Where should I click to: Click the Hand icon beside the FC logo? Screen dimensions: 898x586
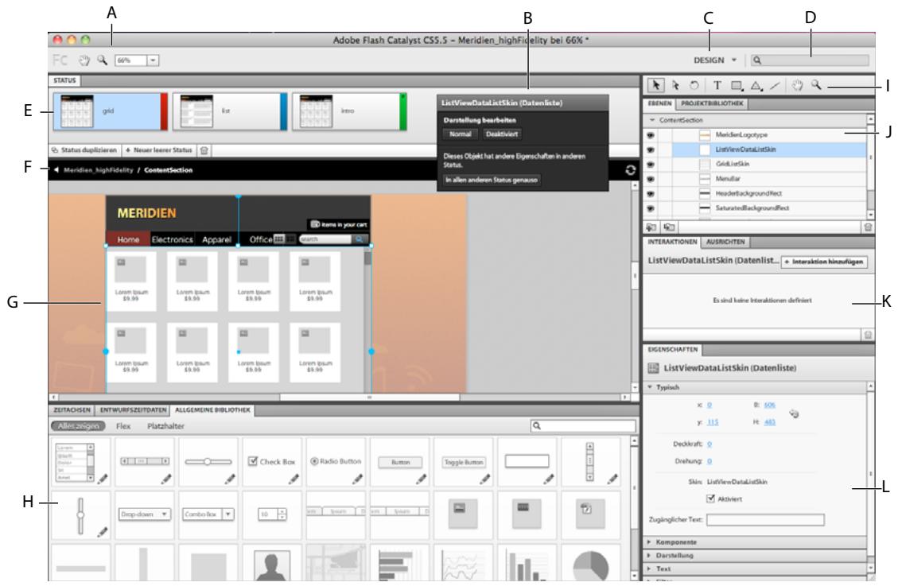tap(84, 60)
